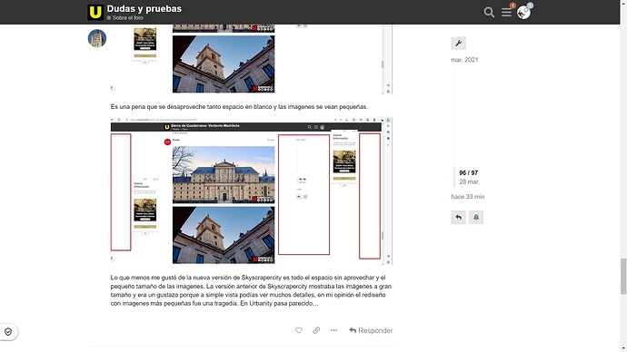The image size is (627, 352).
Task: Click the Urbanity yellow U logo
Action: point(95,13)
